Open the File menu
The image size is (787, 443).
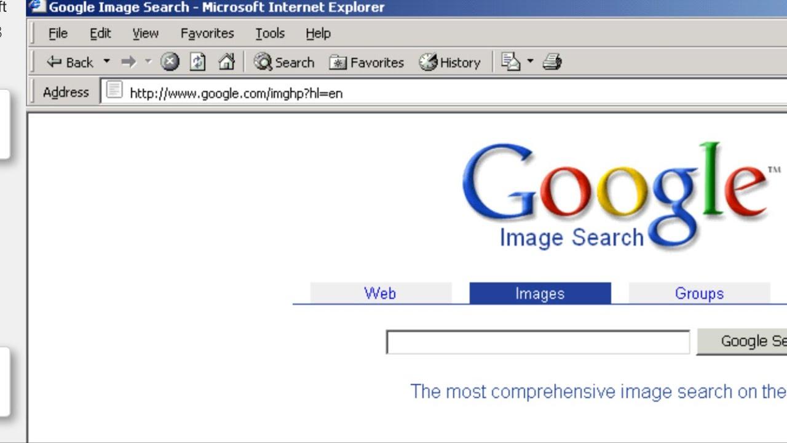tap(58, 33)
